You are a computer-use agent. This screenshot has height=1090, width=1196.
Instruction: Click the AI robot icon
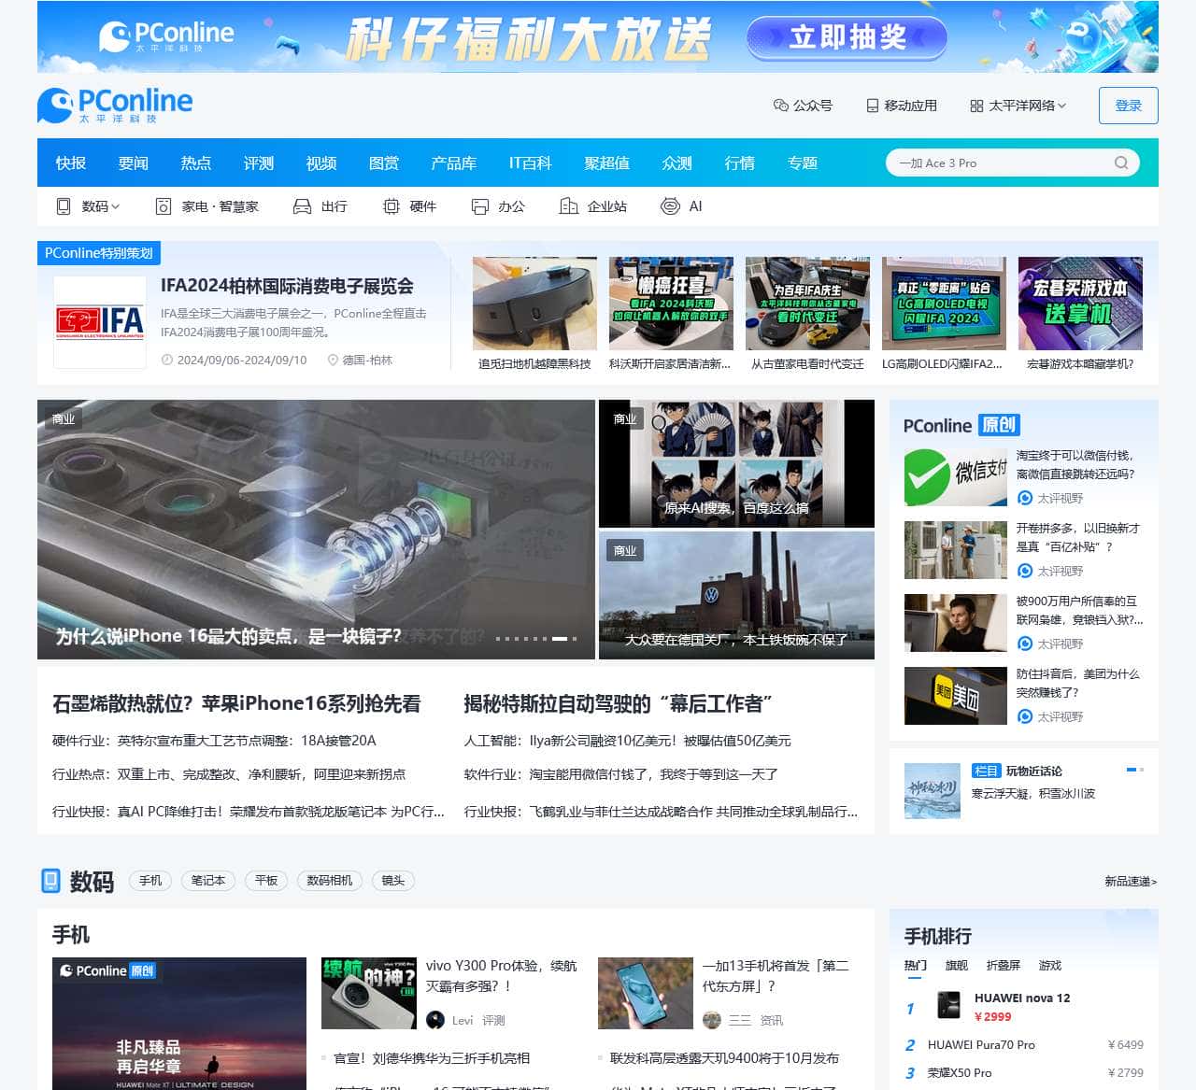(670, 206)
